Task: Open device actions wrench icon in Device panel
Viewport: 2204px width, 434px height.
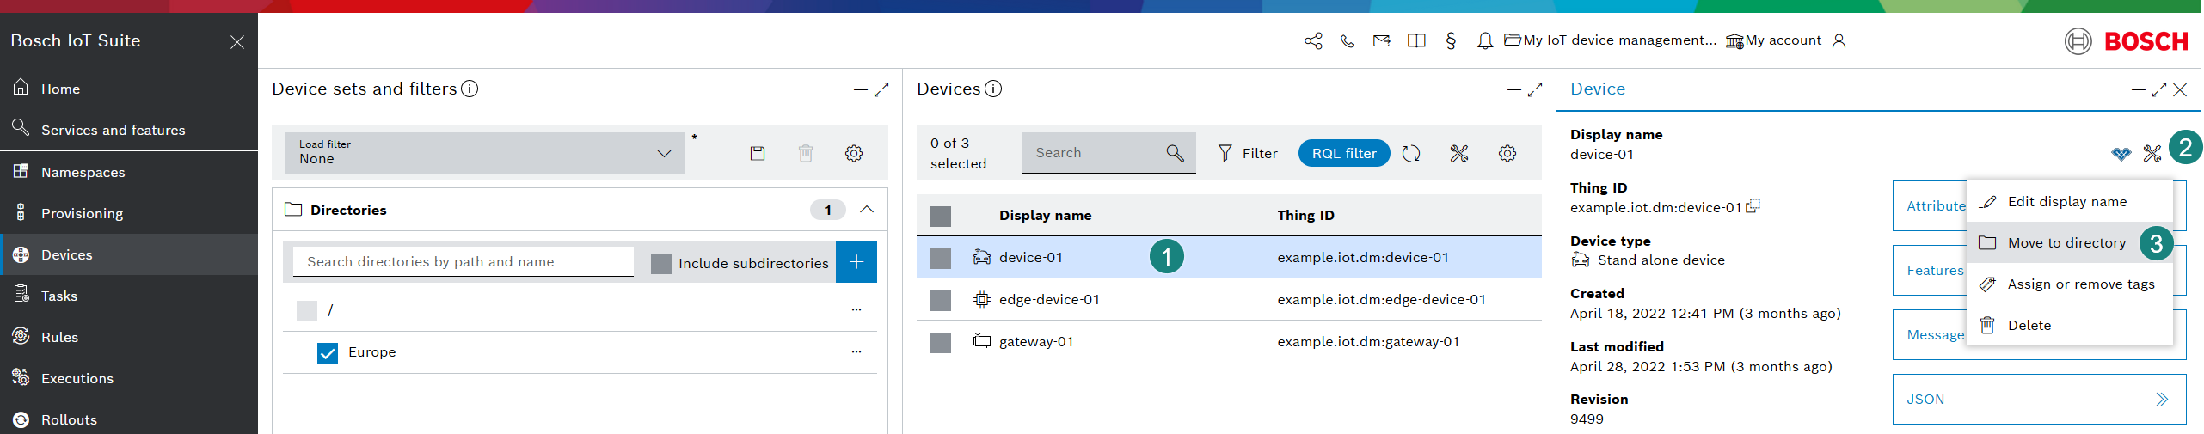Action: pos(2152,153)
